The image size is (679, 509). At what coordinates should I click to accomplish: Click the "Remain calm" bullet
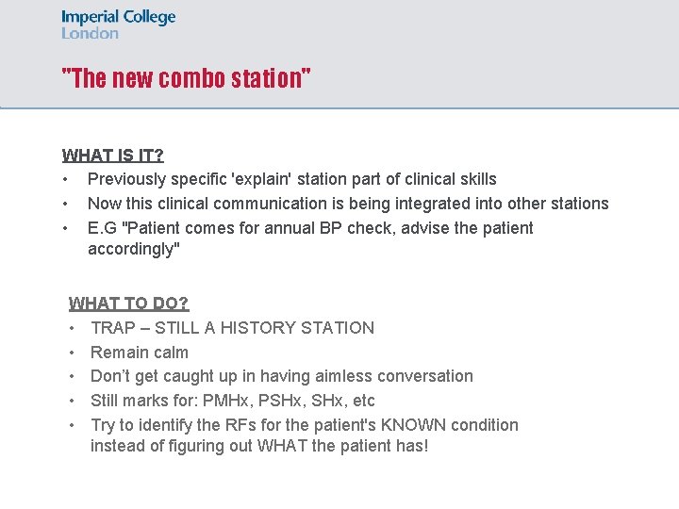pos(140,353)
